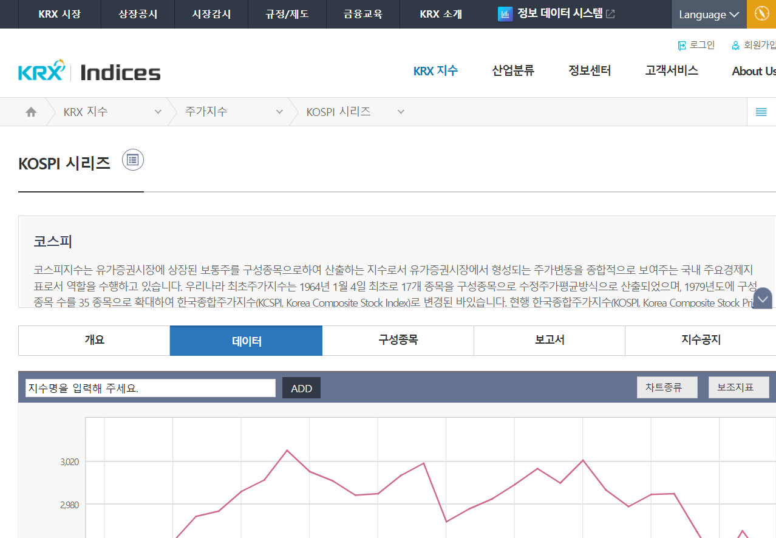This screenshot has height=538, width=776.
Task: Expand the KRX 지수 breadcrumb dropdown
Action: tap(157, 112)
